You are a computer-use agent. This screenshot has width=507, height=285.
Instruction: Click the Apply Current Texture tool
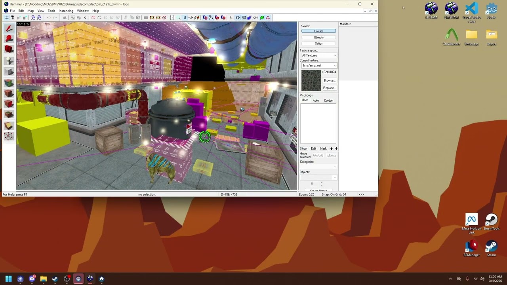[9, 93]
